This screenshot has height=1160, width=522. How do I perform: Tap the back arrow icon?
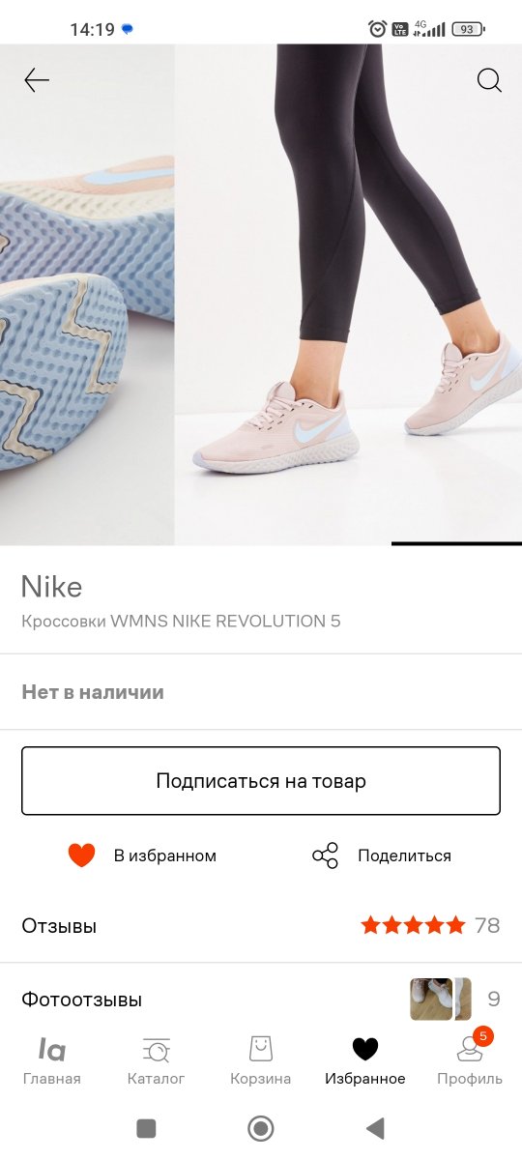[x=37, y=80]
